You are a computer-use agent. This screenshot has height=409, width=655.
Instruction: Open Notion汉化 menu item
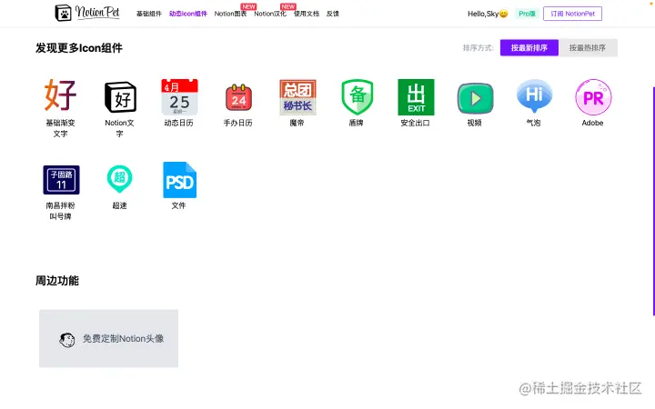[270, 14]
